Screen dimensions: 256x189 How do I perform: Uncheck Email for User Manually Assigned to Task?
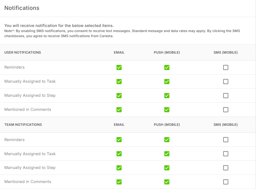point(119,81)
